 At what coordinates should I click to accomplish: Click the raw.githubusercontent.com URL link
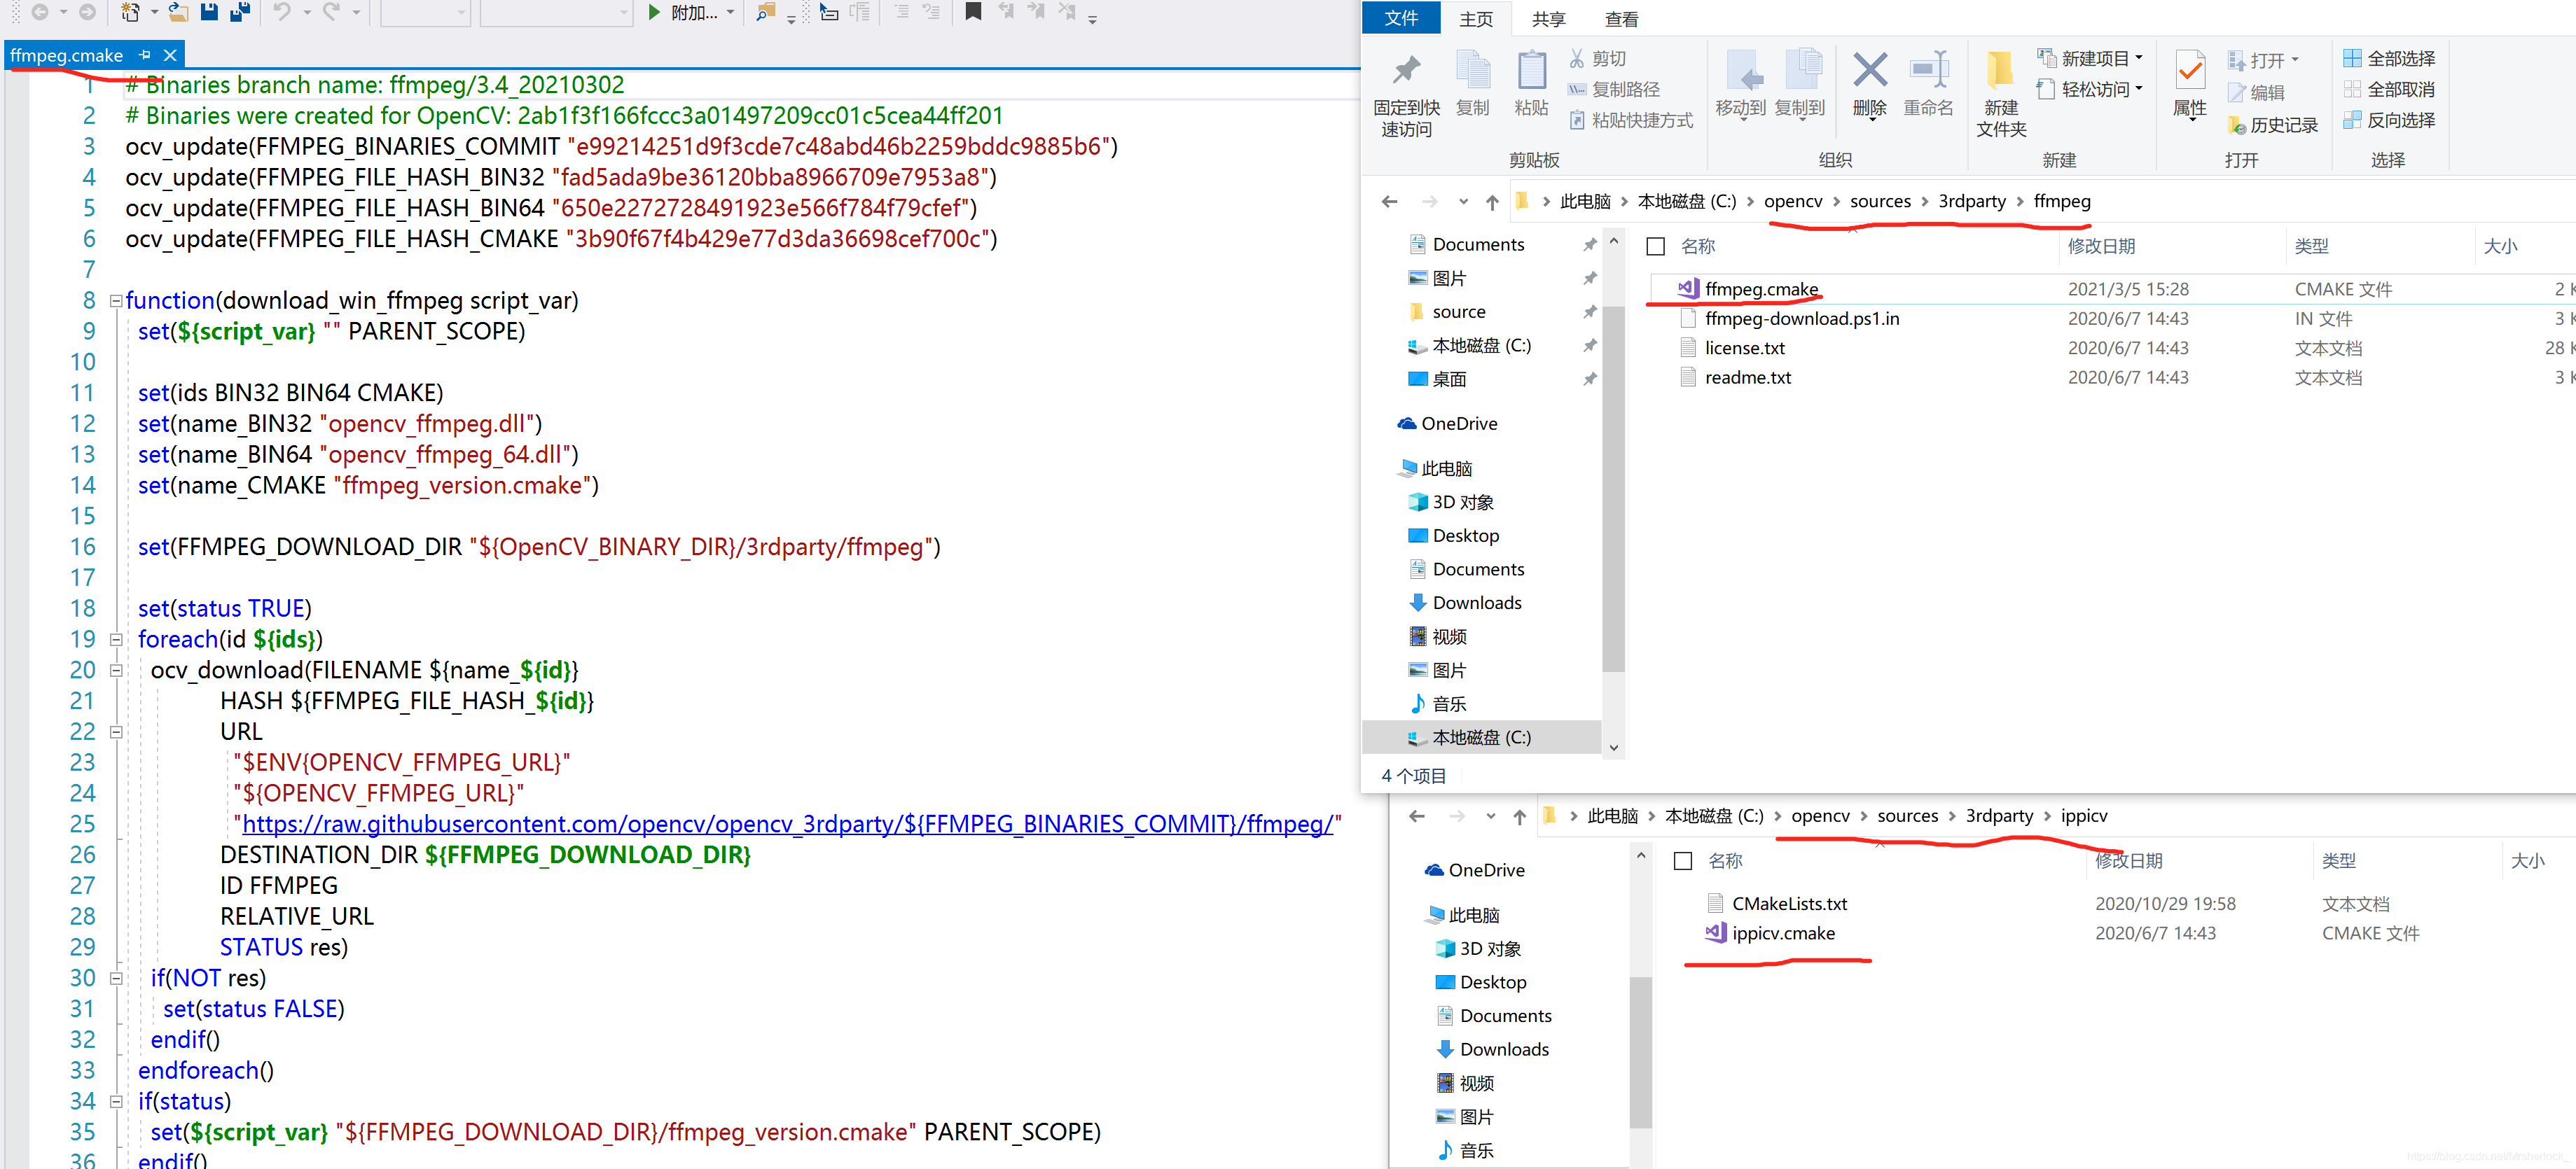tap(787, 825)
